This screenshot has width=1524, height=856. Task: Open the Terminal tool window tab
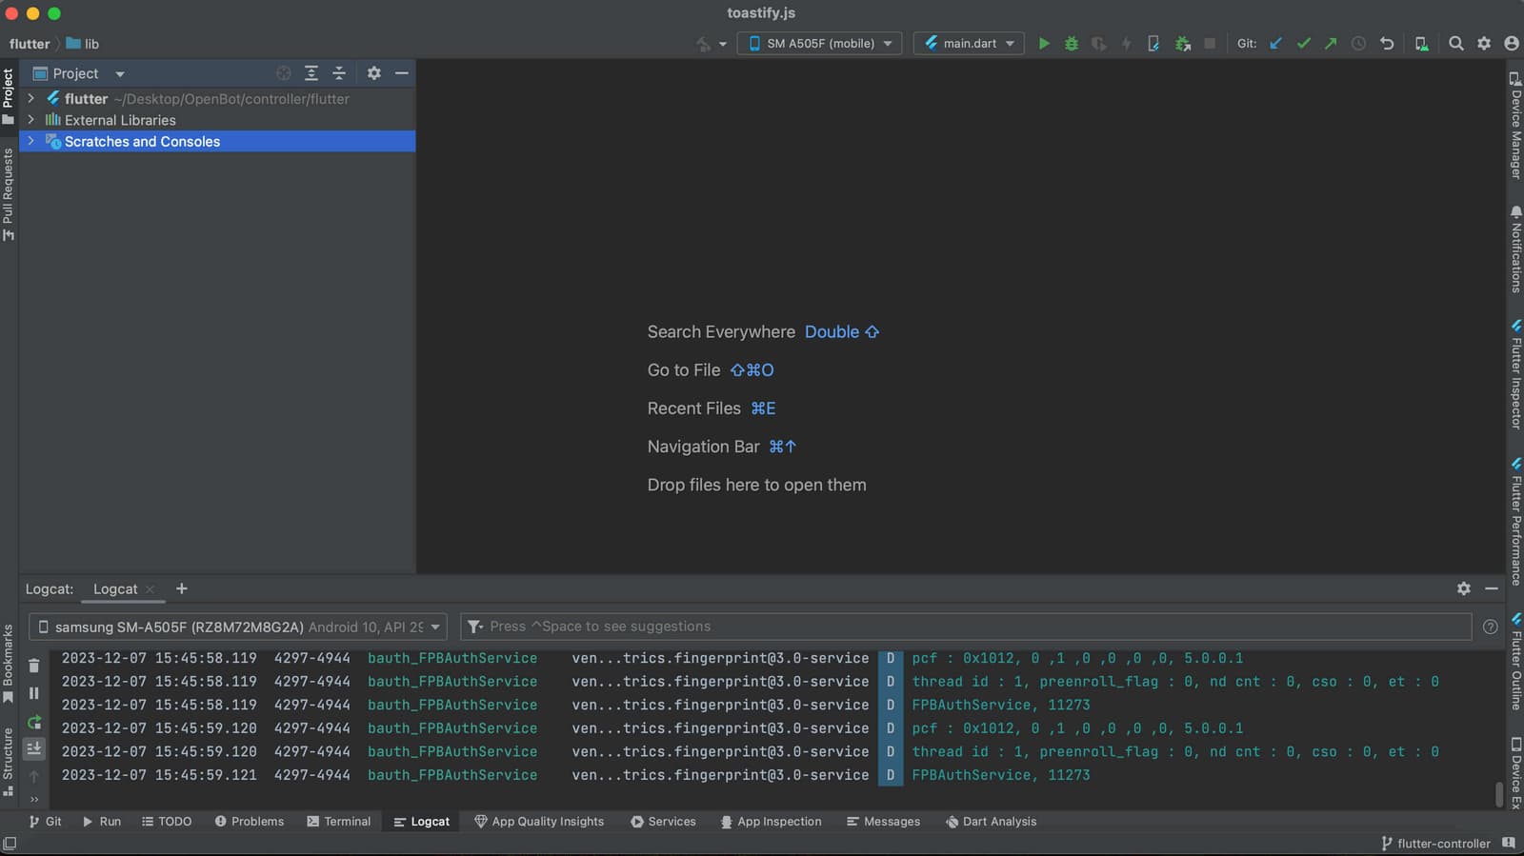339,822
